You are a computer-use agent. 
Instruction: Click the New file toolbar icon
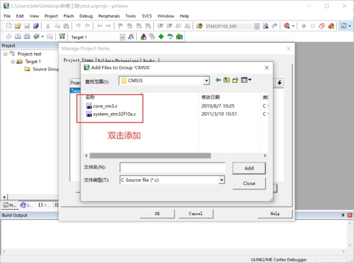click(x=8, y=26)
